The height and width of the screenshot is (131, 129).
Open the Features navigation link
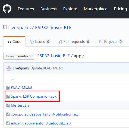point(26,9)
